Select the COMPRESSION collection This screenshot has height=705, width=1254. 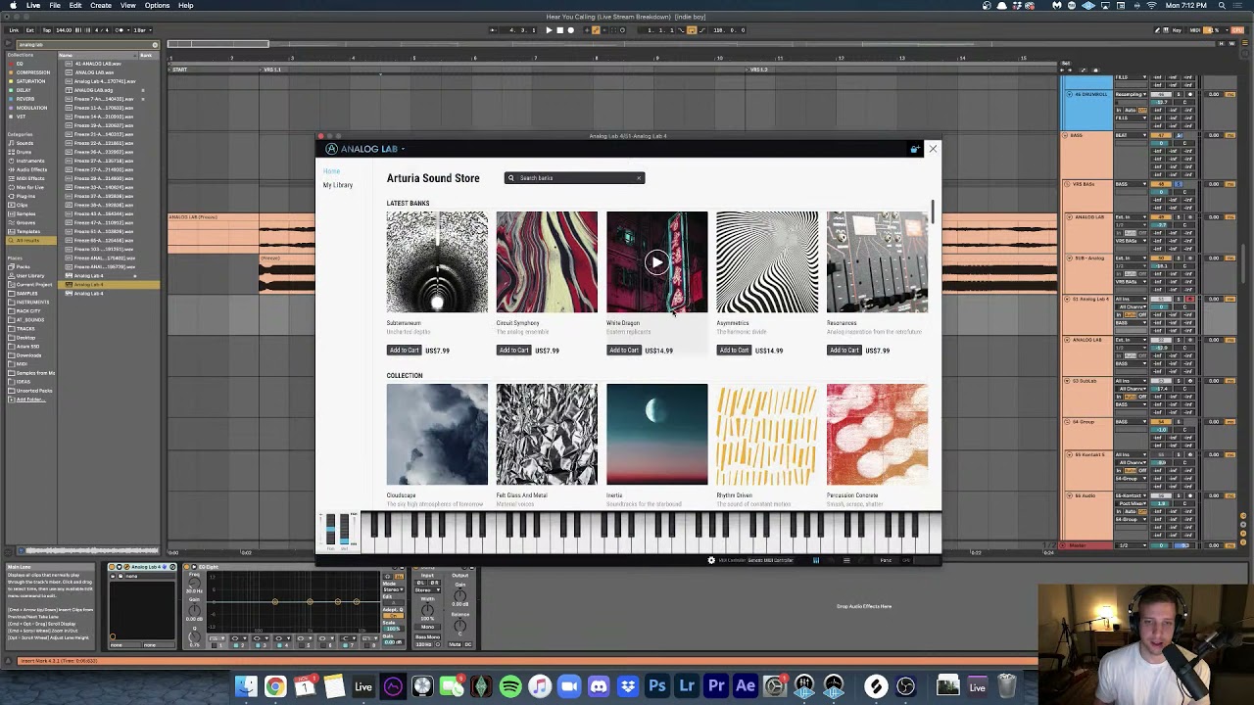tap(32, 72)
